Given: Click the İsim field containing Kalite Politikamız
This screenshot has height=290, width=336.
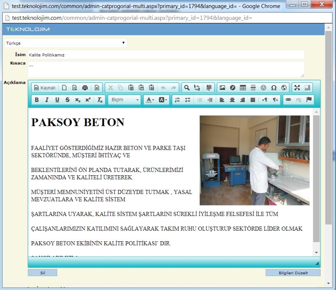Looking at the screenshot, I should (x=166, y=55).
